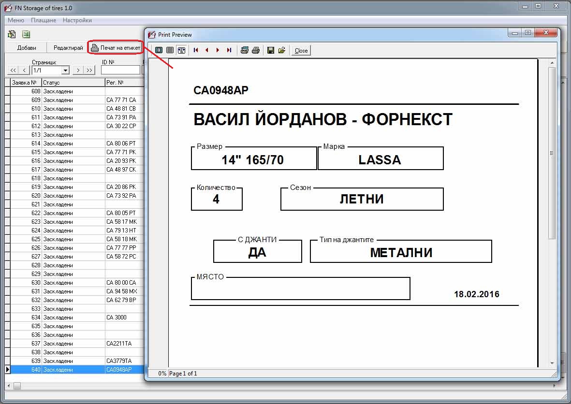Save the report using the floppy disk icon

coord(271,50)
